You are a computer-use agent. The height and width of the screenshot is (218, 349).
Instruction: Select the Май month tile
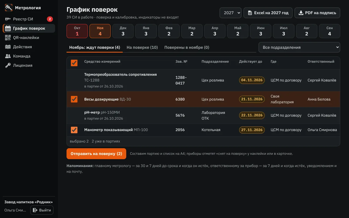click(238, 31)
